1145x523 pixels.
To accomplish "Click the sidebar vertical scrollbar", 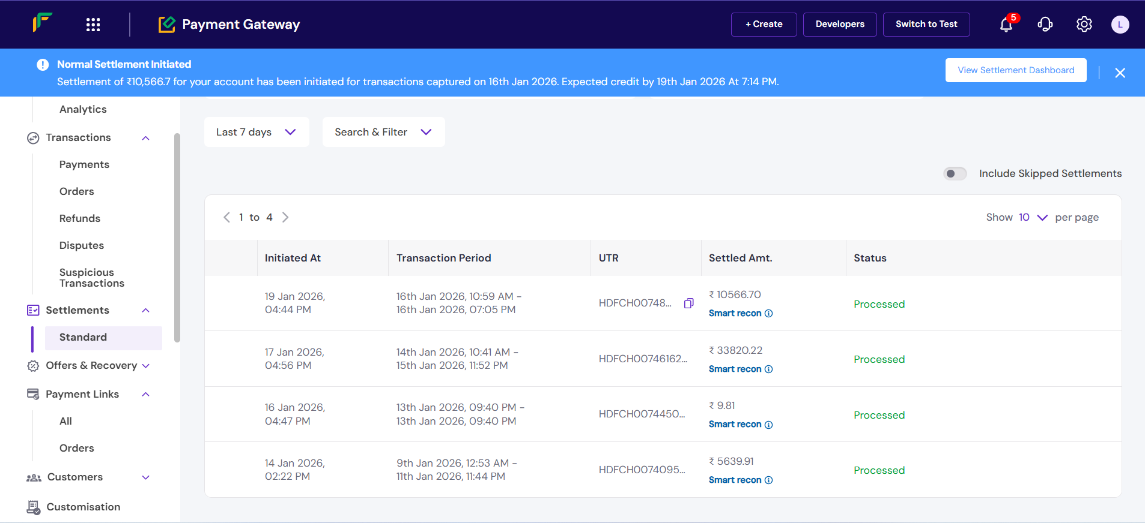I will (177, 240).
